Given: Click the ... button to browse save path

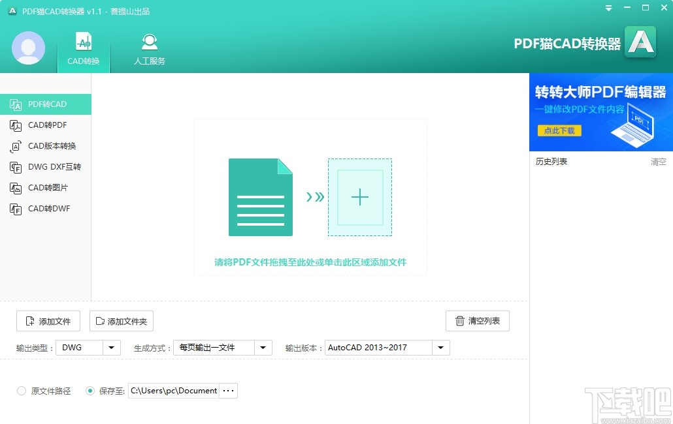Looking at the screenshot, I should click(227, 390).
